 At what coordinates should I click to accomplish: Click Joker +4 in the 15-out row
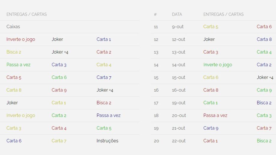265,77
